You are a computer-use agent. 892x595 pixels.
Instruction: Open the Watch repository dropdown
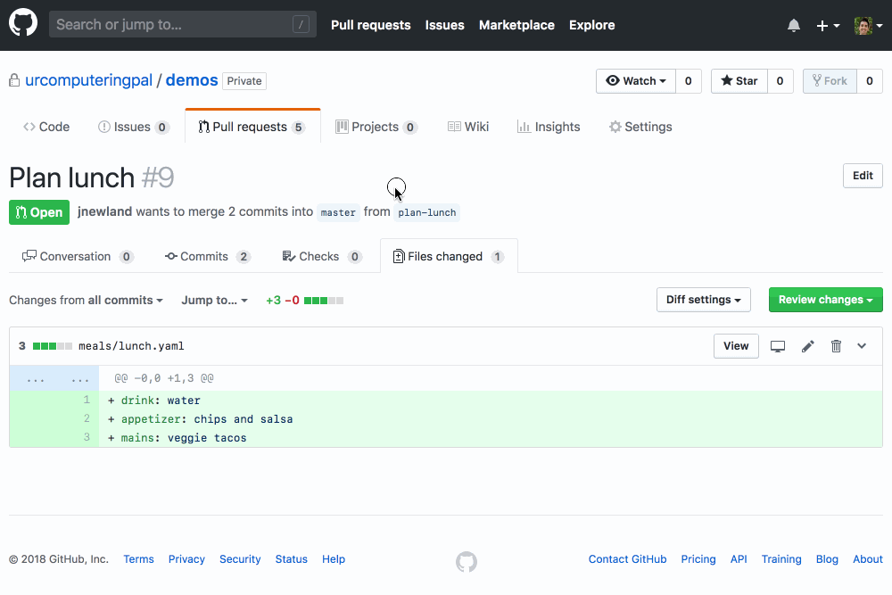(x=636, y=81)
